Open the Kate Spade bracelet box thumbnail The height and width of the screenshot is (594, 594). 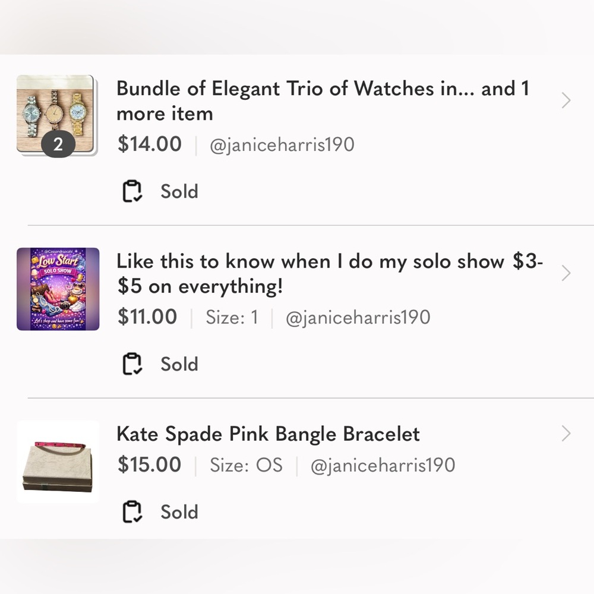(x=58, y=462)
